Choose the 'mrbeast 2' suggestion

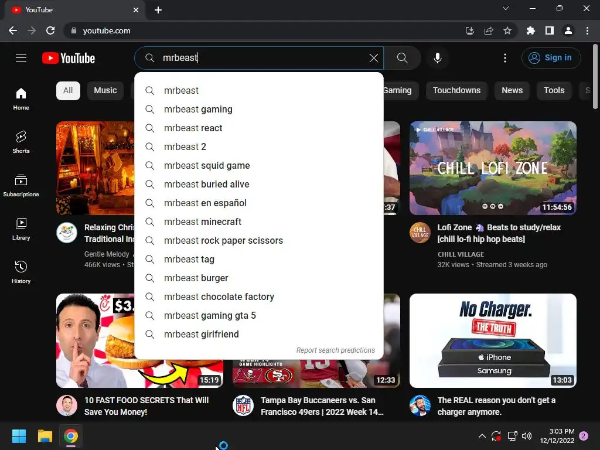tap(259, 147)
